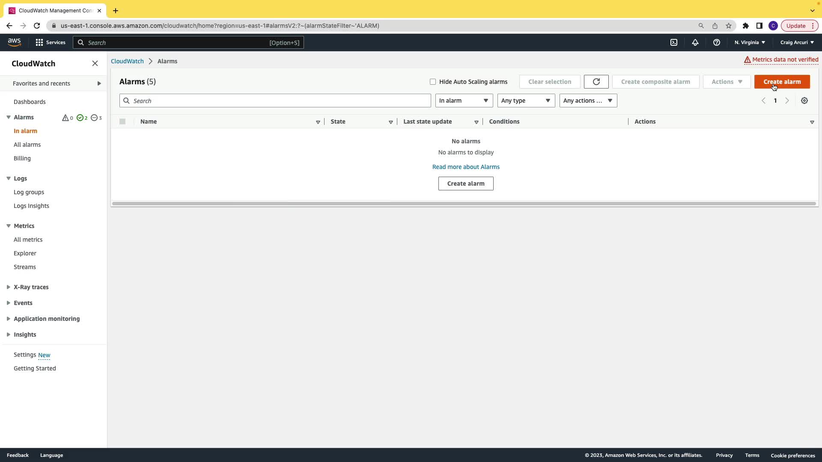Image resolution: width=822 pixels, height=462 pixels.
Task: Click the refresh alarms button
Action: click(596, 82)
